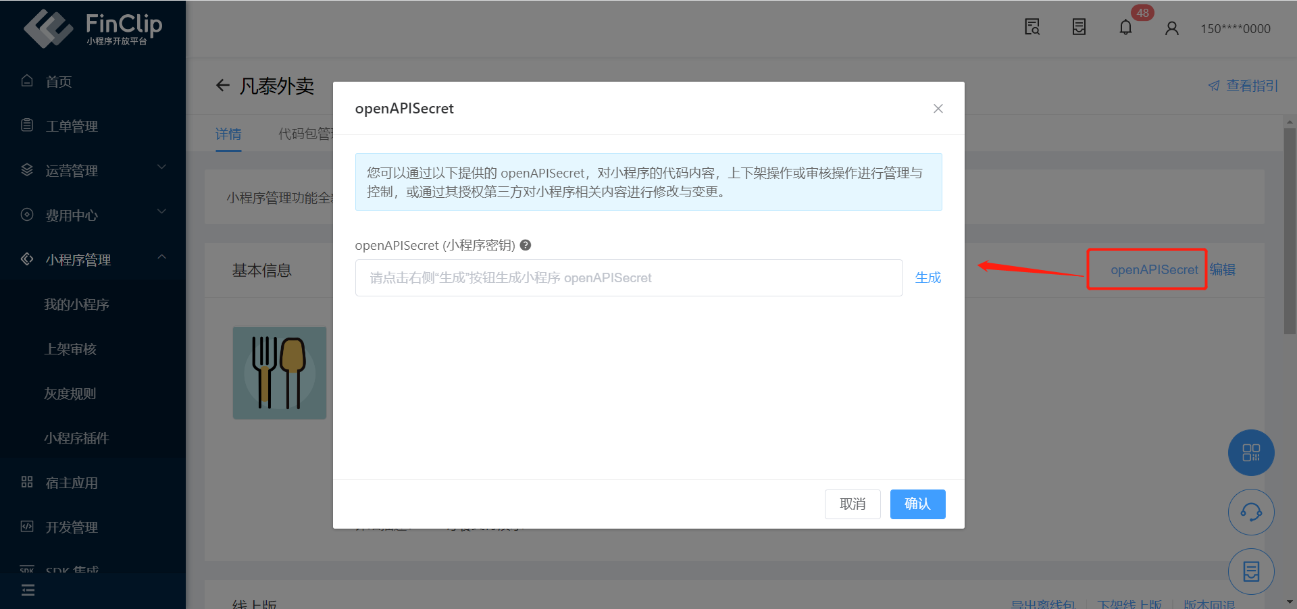1297x609 pixels.
Task: Click the 小程序管理 diamond icon
Action: coord(27,259)
